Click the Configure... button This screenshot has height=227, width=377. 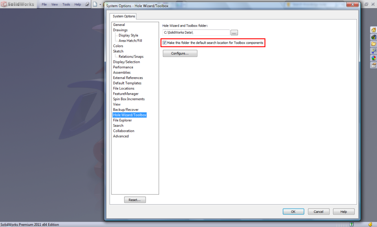(180, 53)
